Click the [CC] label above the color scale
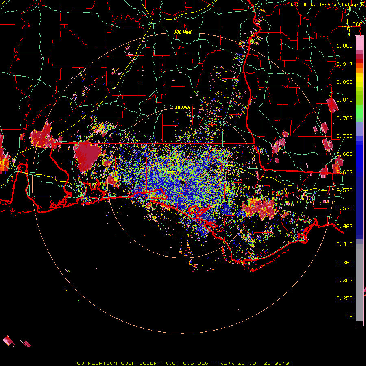This screenshot has width=366, height=366. click(x=347, y=28)
